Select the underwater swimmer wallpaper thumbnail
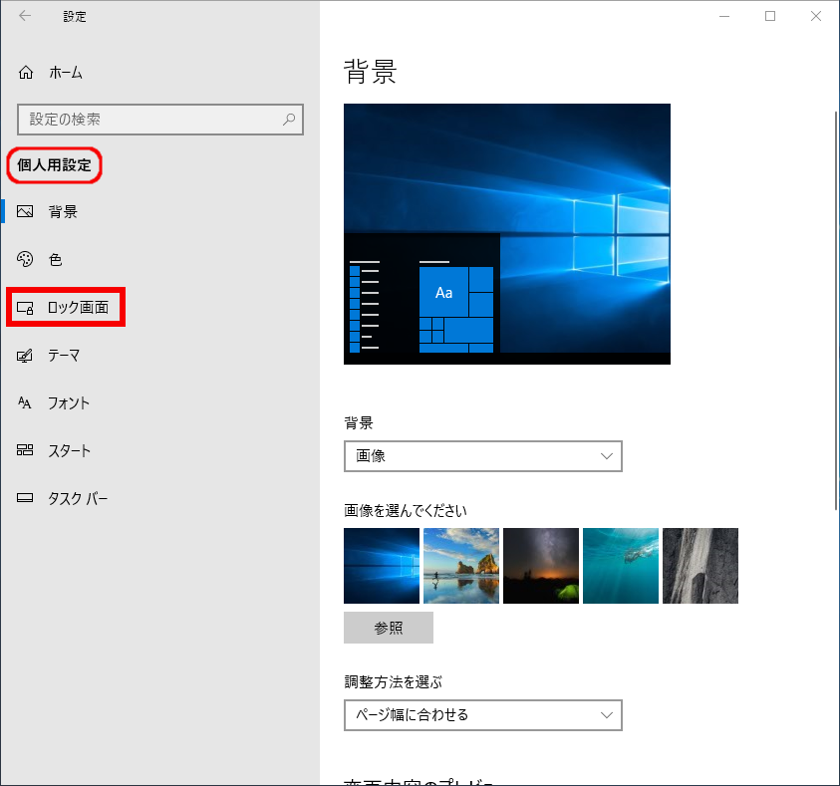 tap(621, 566)
